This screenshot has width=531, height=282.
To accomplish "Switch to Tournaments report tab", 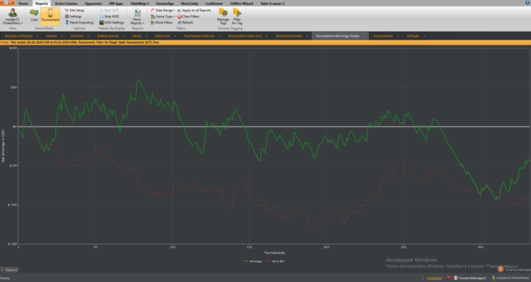I will click(x=382, y=36).
